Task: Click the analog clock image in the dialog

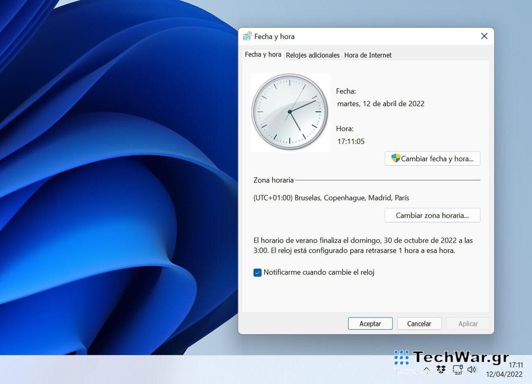Action: tap(290, 112)
